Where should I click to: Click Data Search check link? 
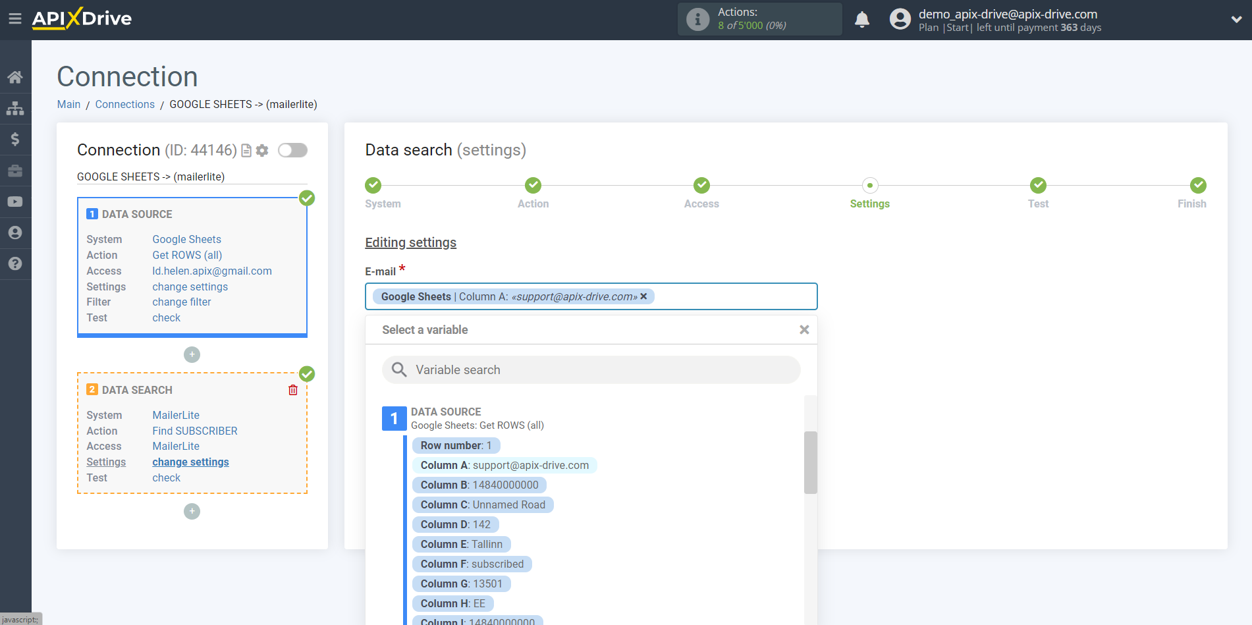[166, 477]
